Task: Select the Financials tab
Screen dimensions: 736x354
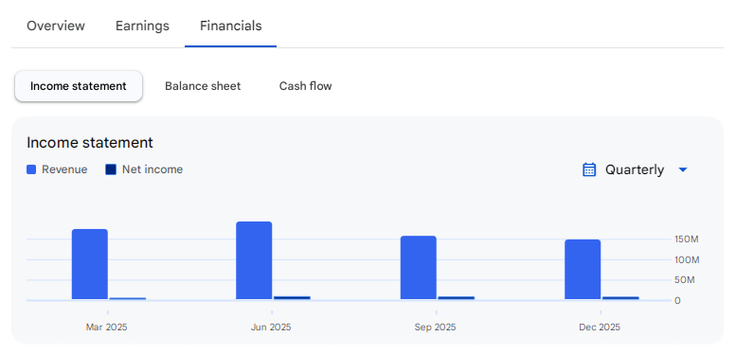Action: [230, 26]
